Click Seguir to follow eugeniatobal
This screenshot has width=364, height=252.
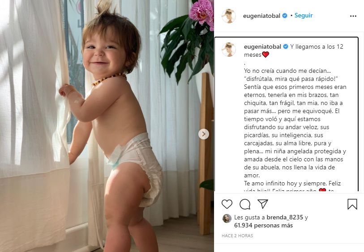(x=304, y=16)
